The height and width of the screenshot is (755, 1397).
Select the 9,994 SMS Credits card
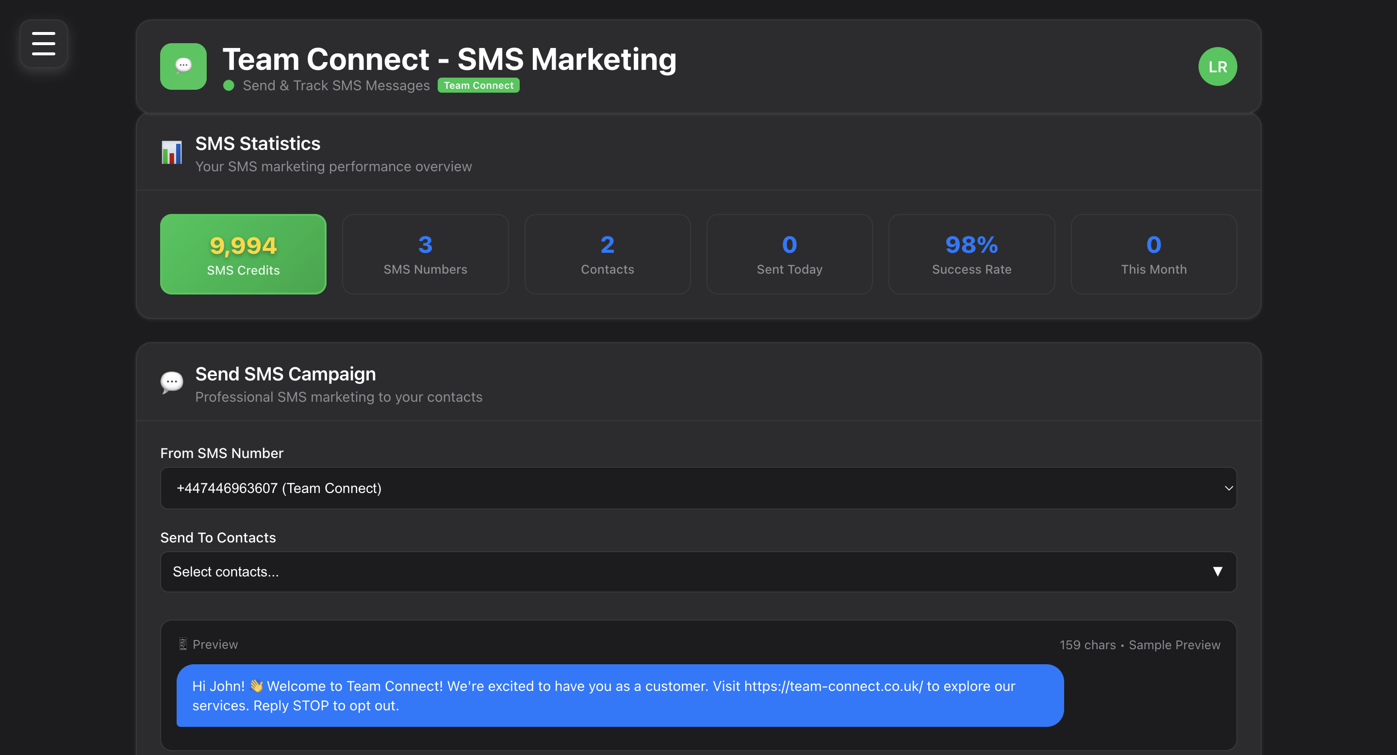point(243,254)
